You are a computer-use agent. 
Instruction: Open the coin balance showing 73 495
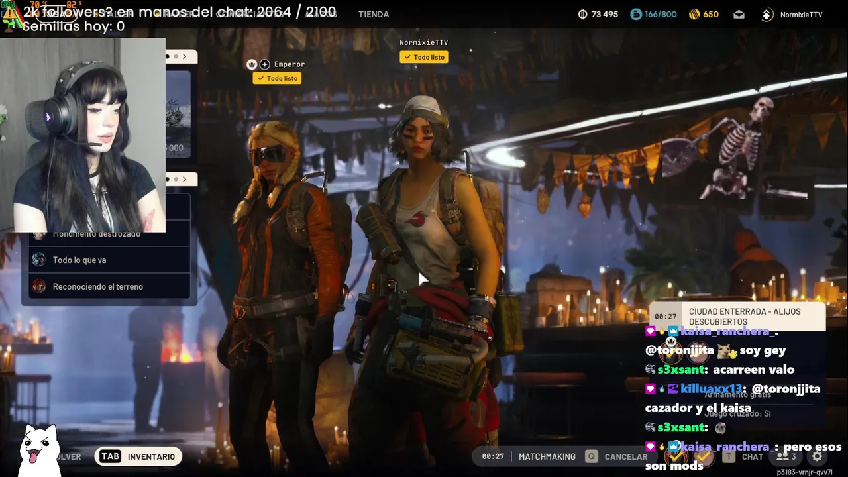[598, 14]
